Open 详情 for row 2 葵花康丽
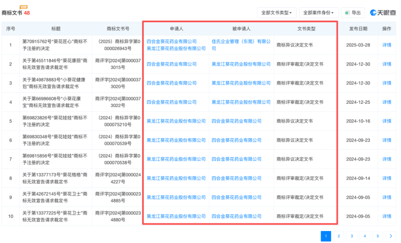Screen dimensions: 401x243 pos(386,64)
